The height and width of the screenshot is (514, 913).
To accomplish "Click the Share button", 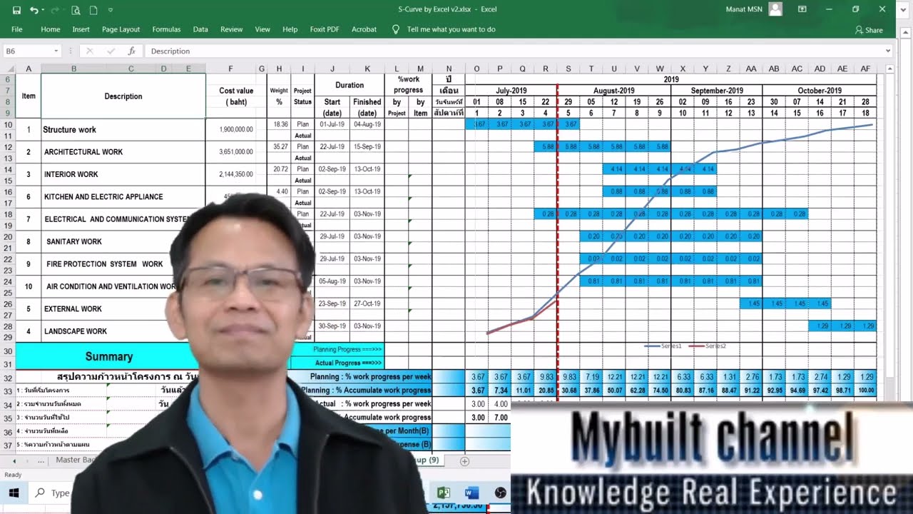I will click(869, 30).
